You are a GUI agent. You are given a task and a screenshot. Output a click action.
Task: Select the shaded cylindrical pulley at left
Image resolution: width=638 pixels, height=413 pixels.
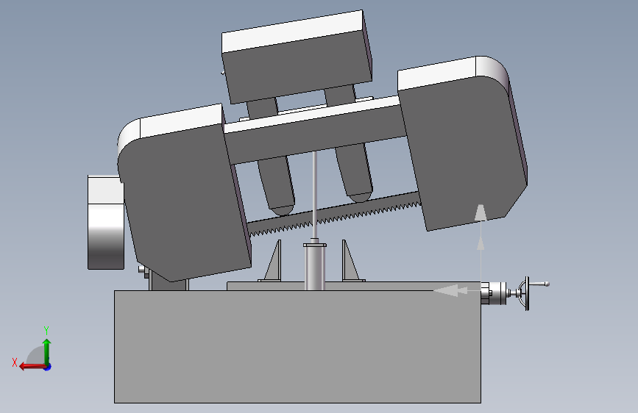106,223
